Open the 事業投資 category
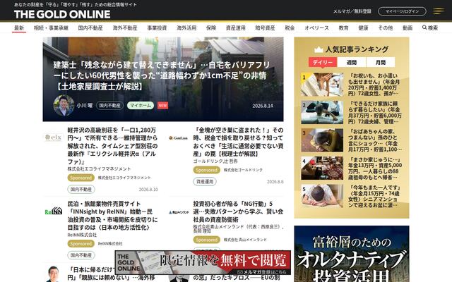452x282 pixels. (x=157, y=28)
